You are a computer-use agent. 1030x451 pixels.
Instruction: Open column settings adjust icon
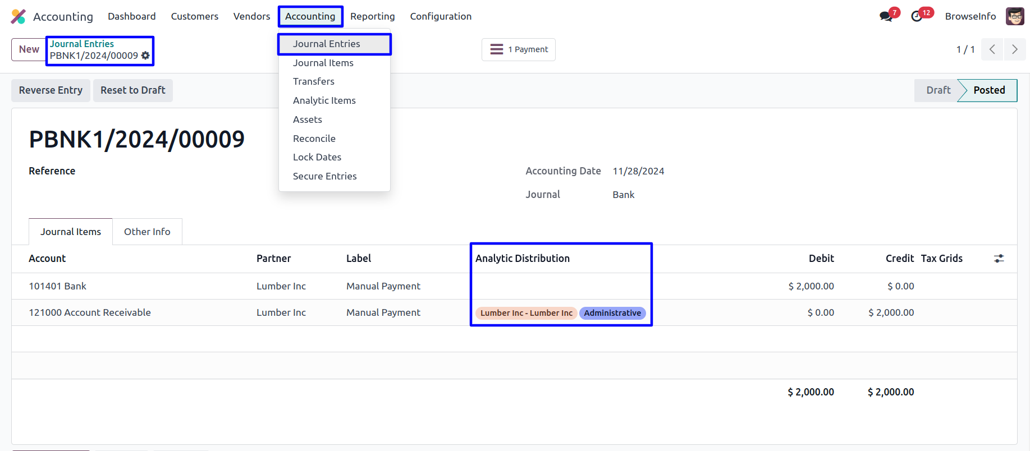point(999,259)
